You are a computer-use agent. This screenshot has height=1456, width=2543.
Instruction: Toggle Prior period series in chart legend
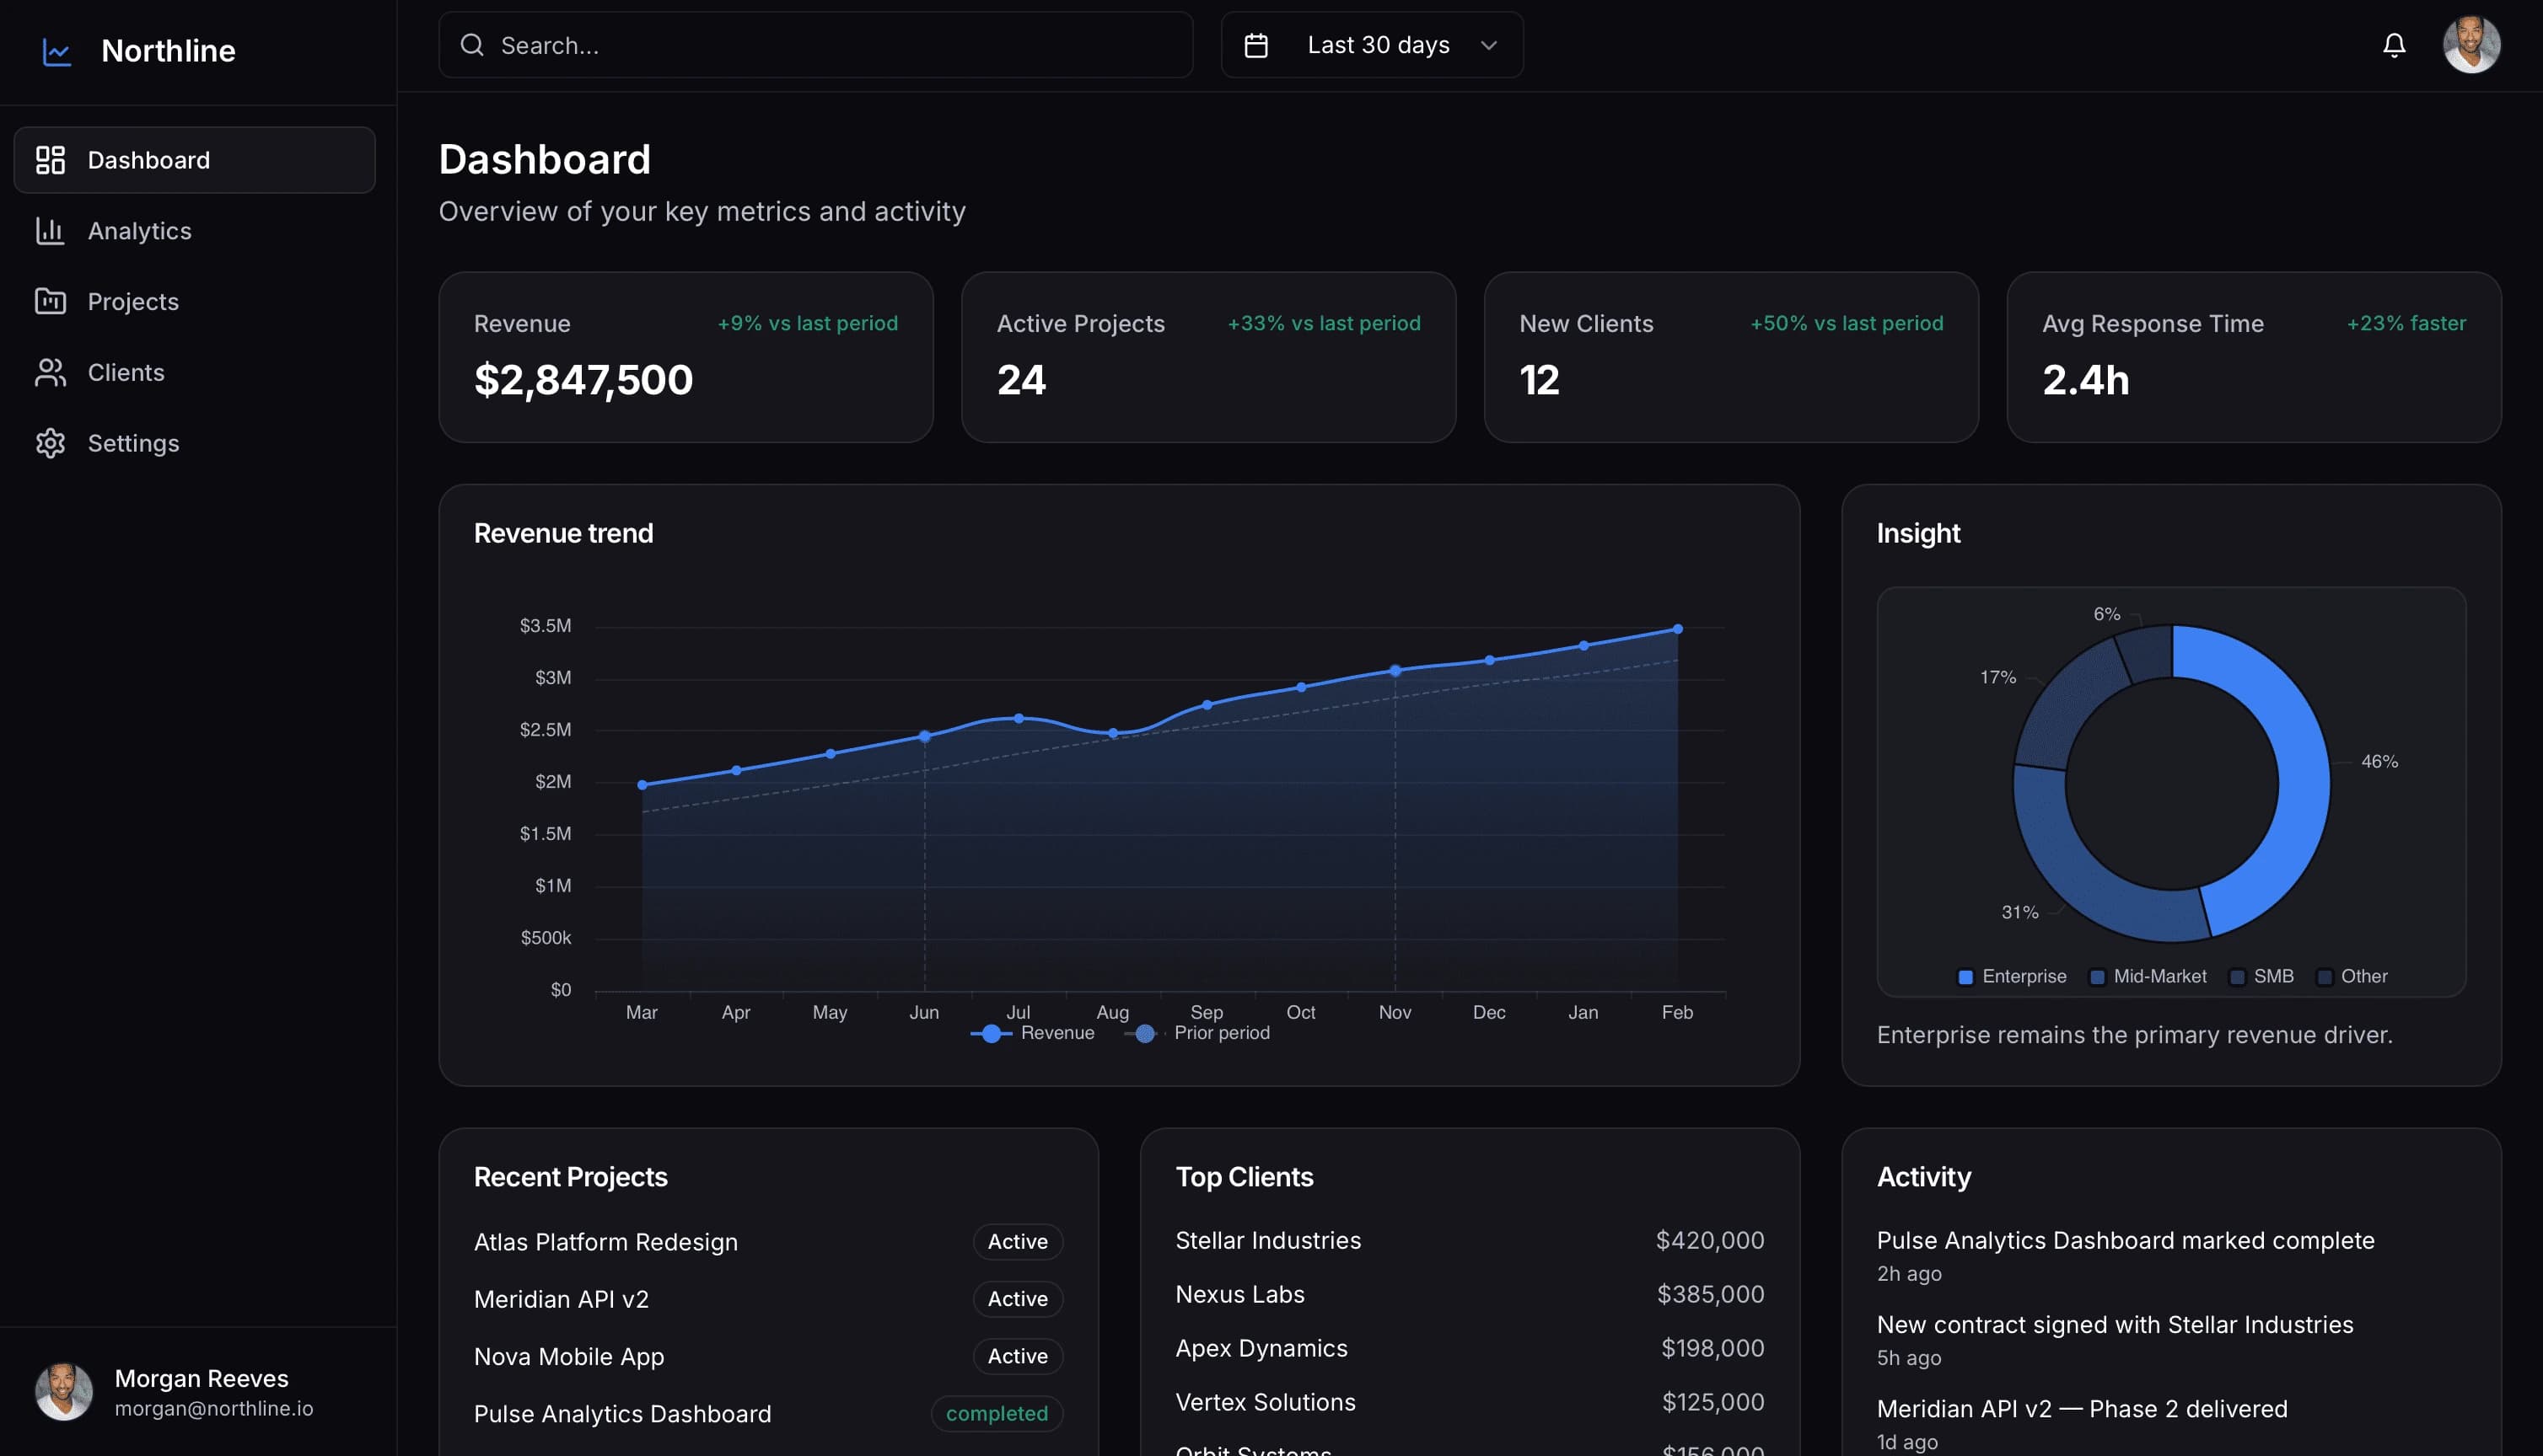point(1197,1033)
